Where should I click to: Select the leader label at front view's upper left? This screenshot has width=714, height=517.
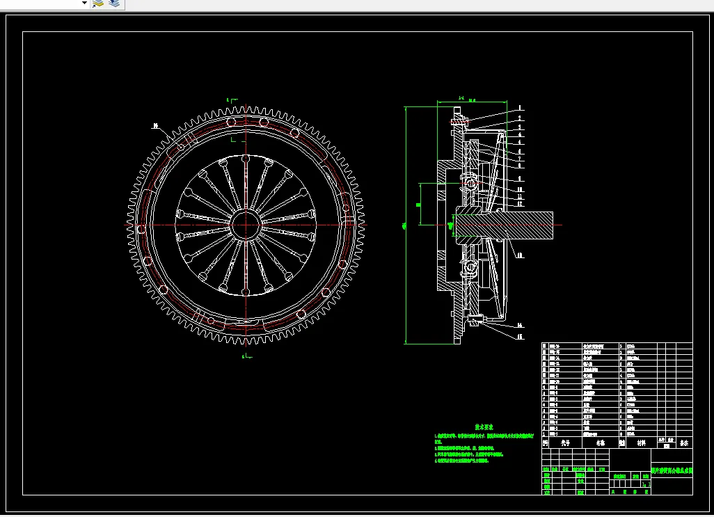155,127
